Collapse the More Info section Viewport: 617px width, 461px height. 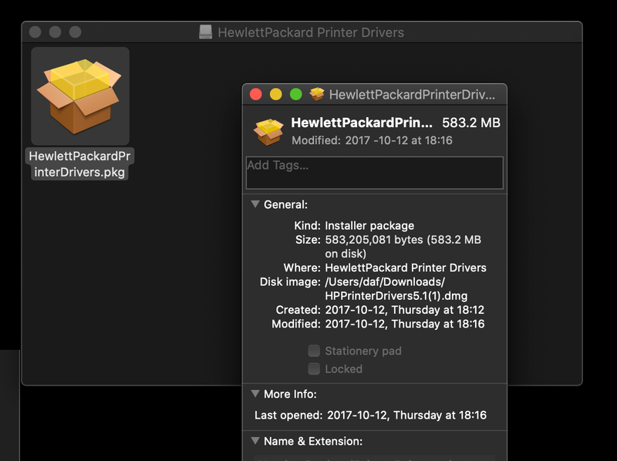tap(255, 394)
